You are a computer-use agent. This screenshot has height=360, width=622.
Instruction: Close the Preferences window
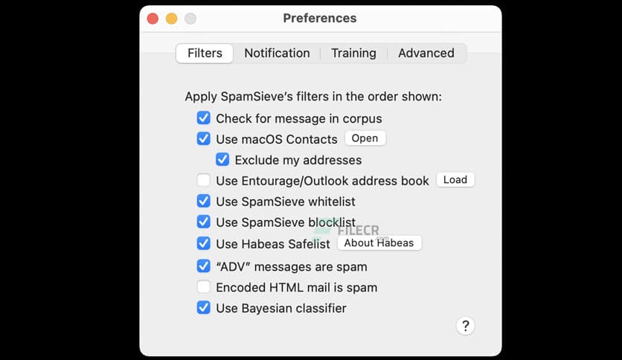pyautogui.click(x=153, y=19)
